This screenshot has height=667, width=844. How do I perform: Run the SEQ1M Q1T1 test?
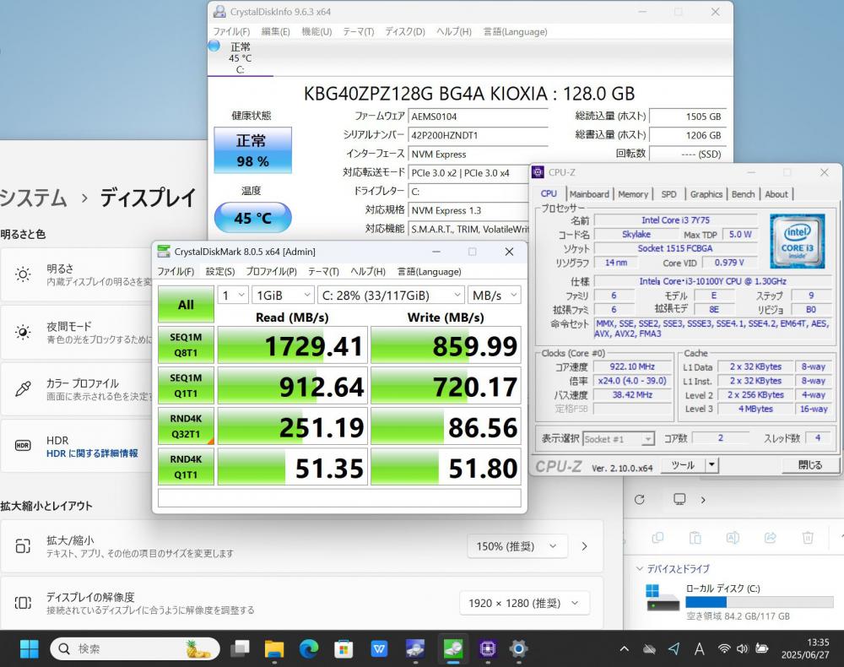186,386
